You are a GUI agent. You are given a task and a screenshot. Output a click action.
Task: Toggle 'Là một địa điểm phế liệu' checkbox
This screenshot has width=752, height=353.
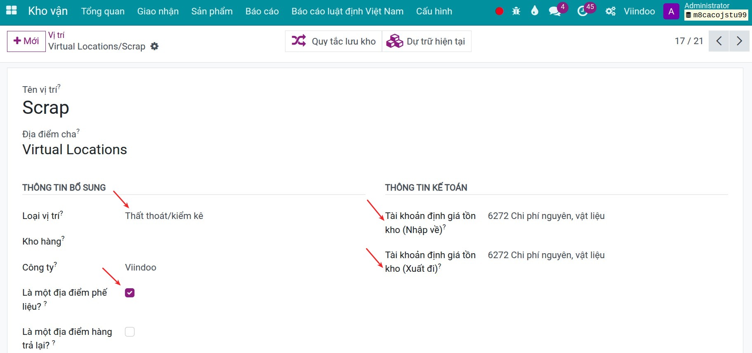point(130,293)
